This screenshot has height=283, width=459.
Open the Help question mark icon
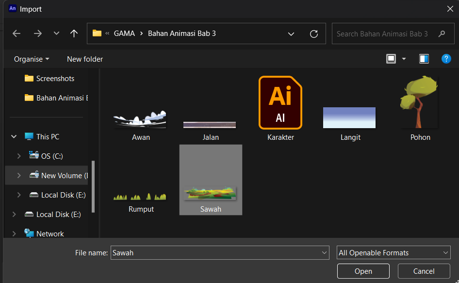pyautogui.click(x=446, y=59)
